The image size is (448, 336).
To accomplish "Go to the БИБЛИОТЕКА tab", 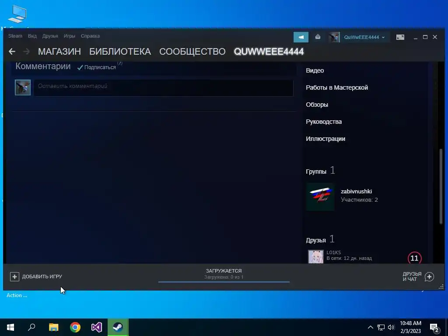I will point(120,52).
